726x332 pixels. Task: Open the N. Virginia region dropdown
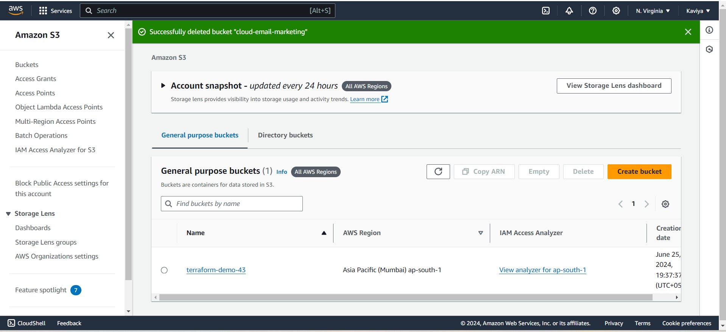coord(653,11)
